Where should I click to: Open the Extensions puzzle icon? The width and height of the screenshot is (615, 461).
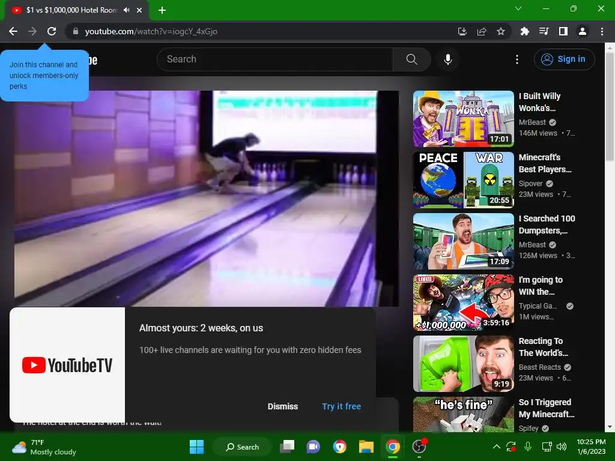pos(524,31)
